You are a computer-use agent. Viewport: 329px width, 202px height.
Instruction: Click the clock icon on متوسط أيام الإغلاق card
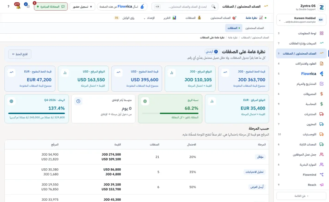pyautogui.click(x=78, y=101)
